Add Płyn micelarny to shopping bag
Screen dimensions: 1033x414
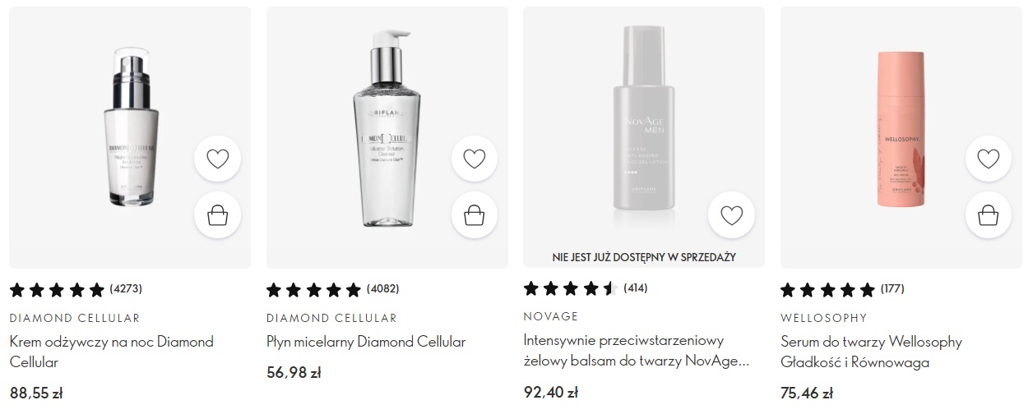point(475,215)
